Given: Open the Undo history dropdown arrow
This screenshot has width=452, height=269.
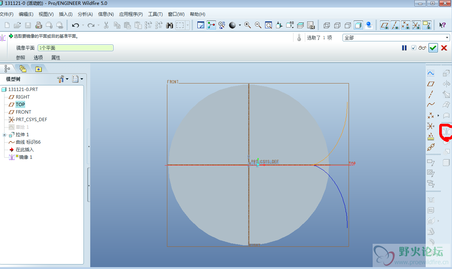Looking at the screenshot, I should click(x=83, y=25).
